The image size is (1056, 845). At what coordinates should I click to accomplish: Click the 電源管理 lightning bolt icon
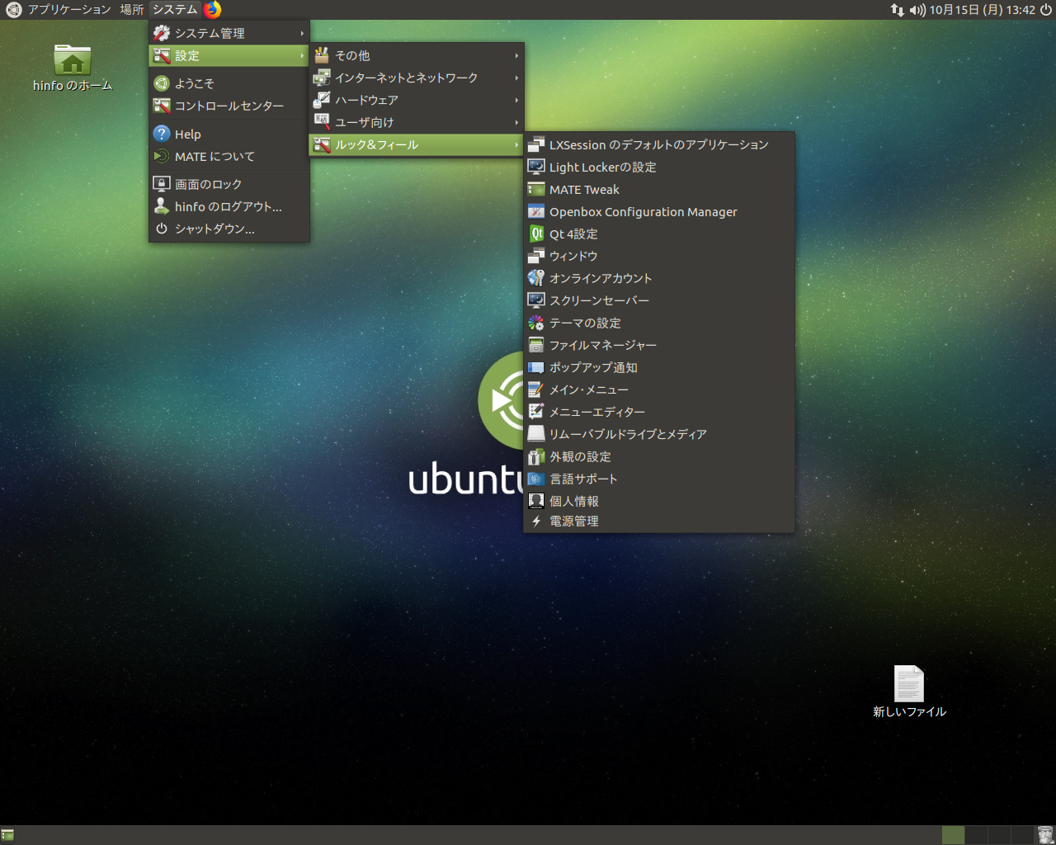point(536,522)
